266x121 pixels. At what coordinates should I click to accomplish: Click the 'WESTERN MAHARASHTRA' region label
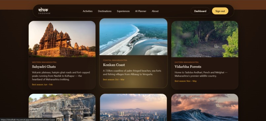pos(44,62)
